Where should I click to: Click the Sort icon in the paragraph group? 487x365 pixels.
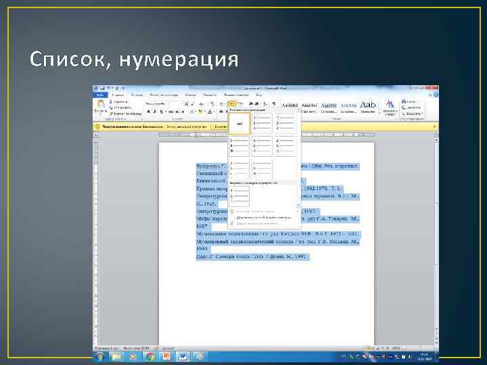(264, 104)
